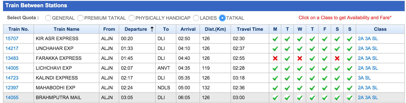Click Sunday check mark for Kalindi Express

tap(350, 78)
